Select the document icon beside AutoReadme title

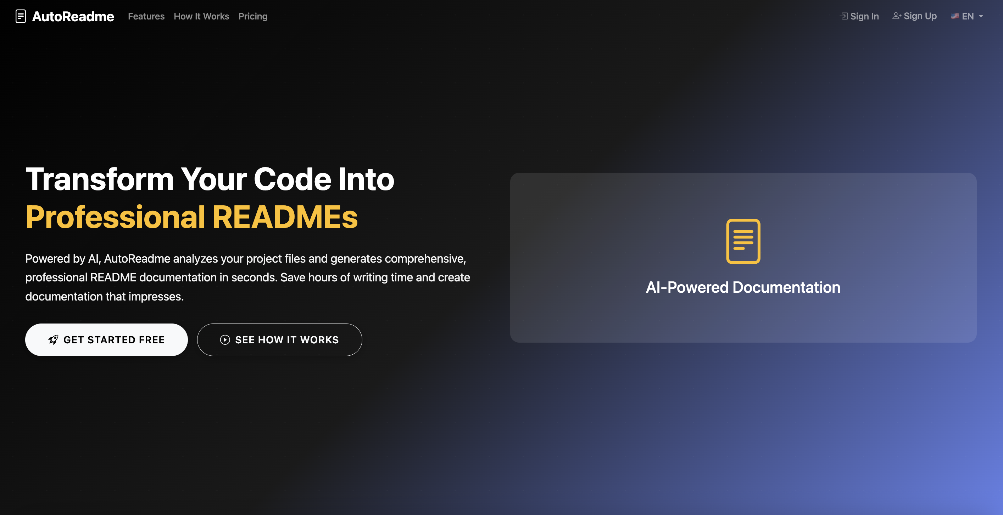(20, 16)
